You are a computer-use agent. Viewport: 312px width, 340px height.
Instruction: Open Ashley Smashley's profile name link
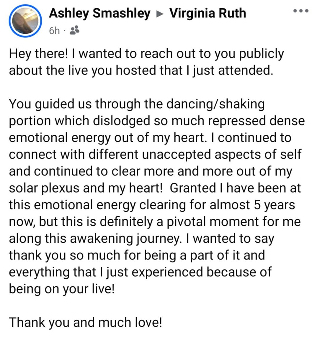click(x=100, y=14)
